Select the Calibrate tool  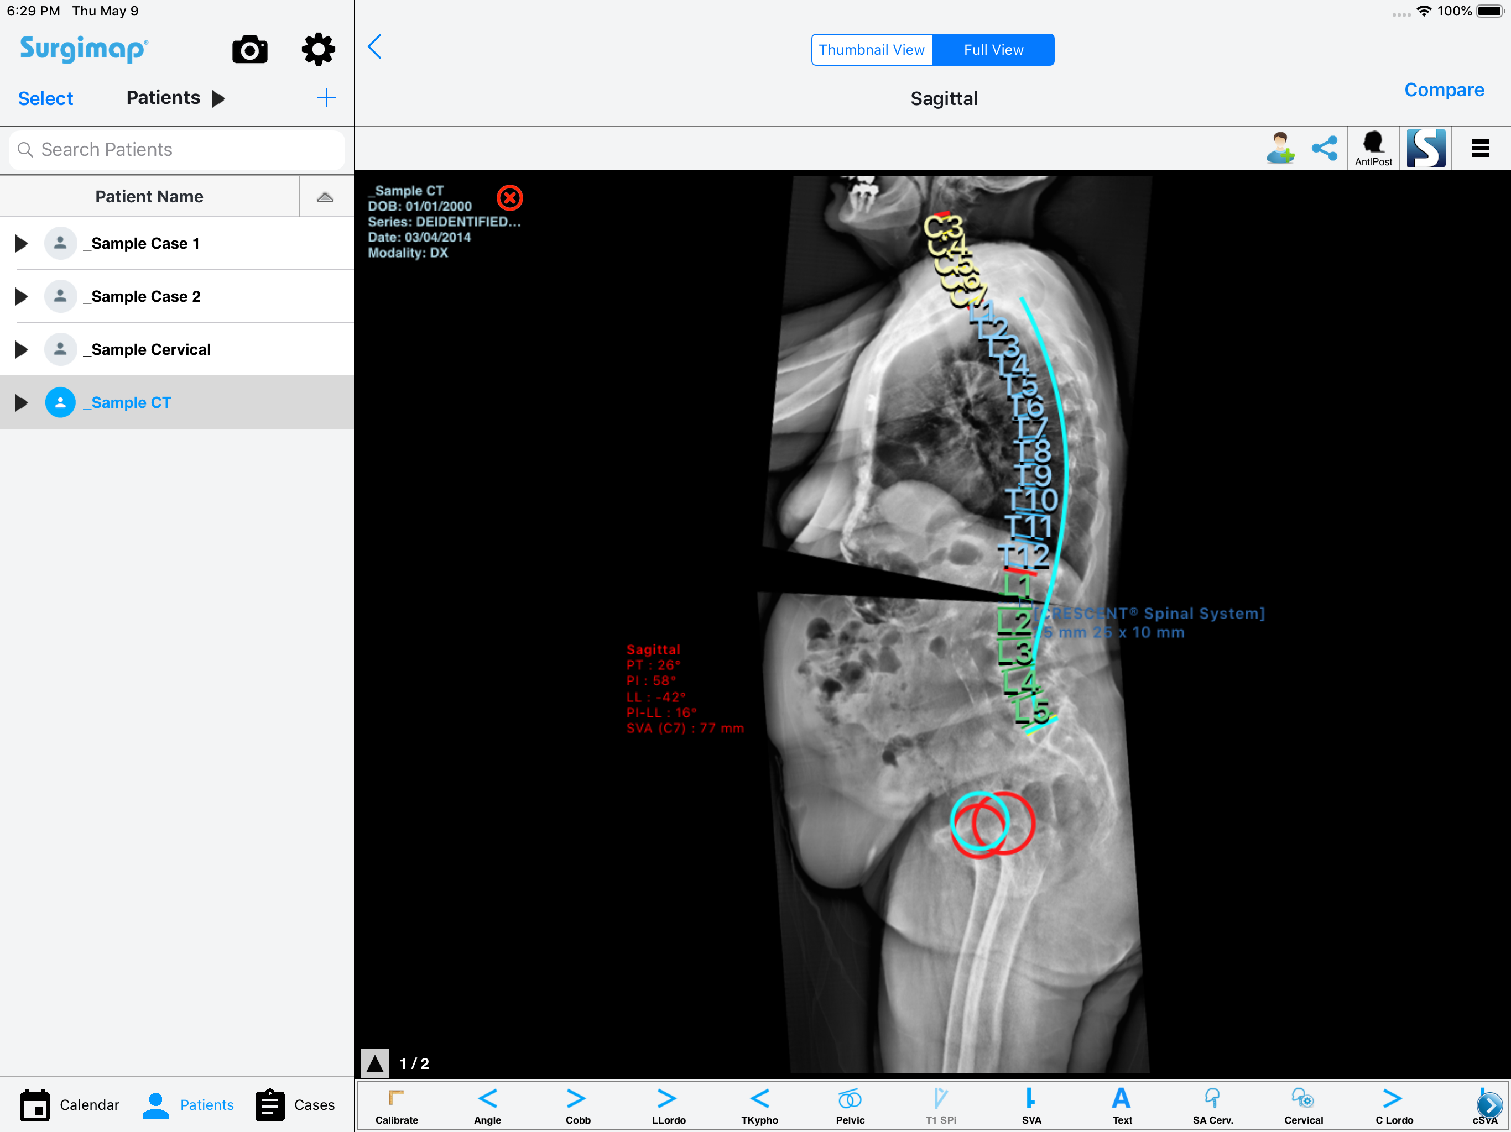coord(396,1105)
